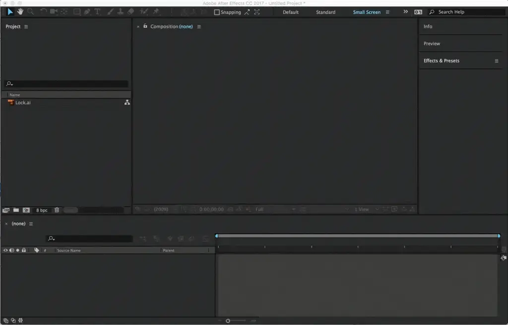Click the solo dot column header
This screenshot has height=325, width=508.
[17, 250]
